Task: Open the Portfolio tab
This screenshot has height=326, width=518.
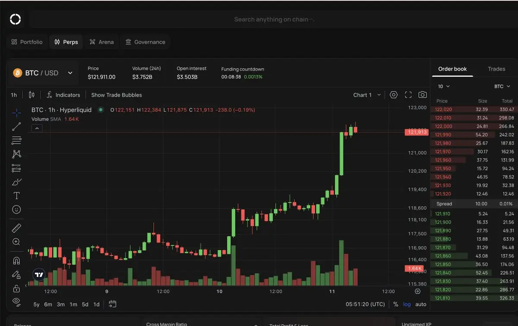Action: click(x=27, y=42)
